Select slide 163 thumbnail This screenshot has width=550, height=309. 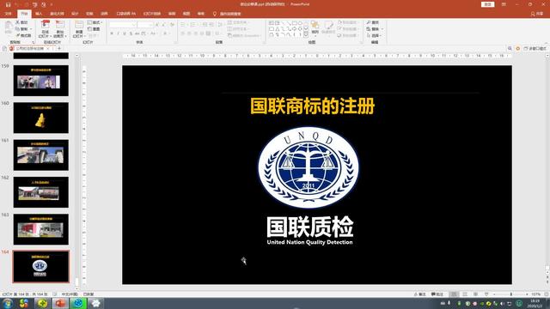coord(41,229)
